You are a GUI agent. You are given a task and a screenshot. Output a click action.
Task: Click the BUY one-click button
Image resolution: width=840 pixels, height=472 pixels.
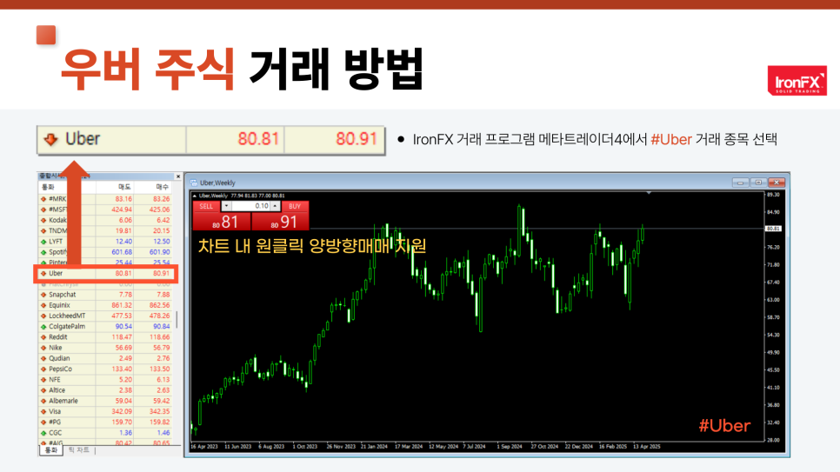coord(280,216)
